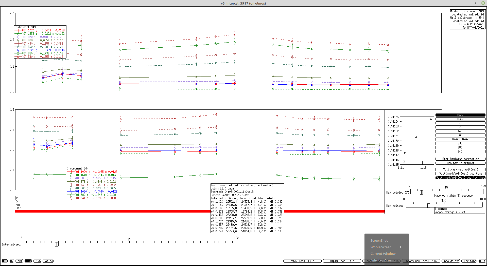
Task: Quit the intercal application
Action: click(482, 261)
